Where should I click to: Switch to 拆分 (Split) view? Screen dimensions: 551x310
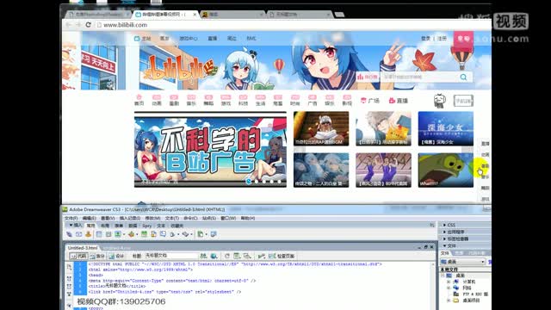(x=97, y=256)
